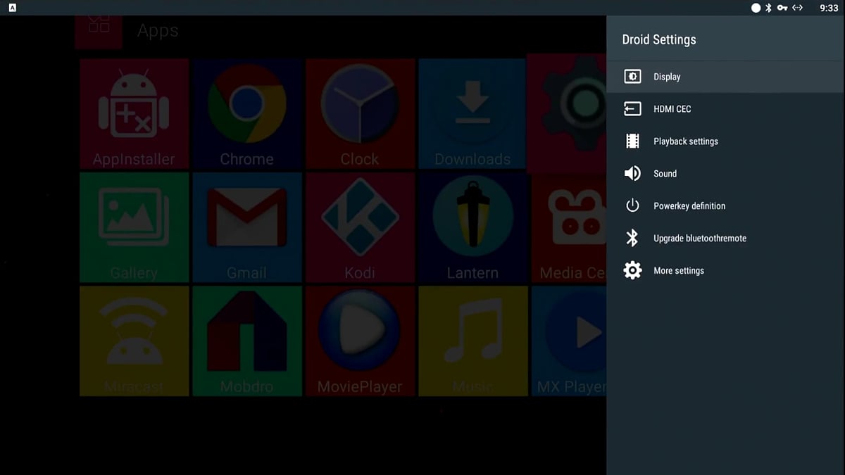Open the Downloads app tile
Viewport: 845px width, 475px height.
pos(472,114)
